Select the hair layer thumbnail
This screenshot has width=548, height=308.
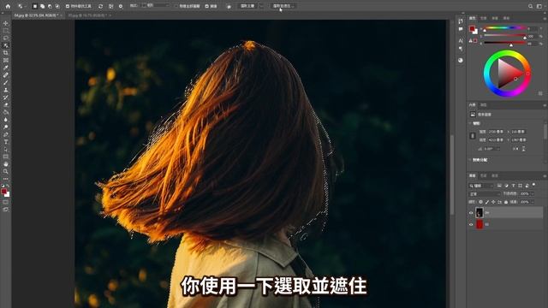(x=479, y=212)
